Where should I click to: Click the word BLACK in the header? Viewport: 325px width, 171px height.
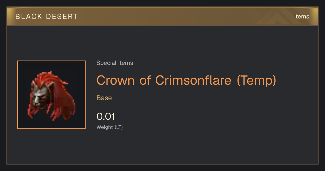[29, 17]
